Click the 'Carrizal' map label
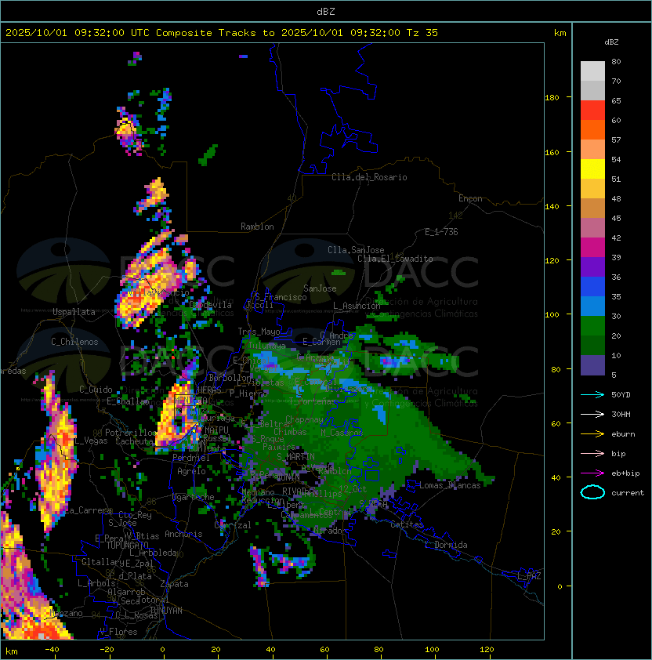Image resolution: width=652 pixels, height=660 pixels. pyautogui.click(x=233, y=525)
